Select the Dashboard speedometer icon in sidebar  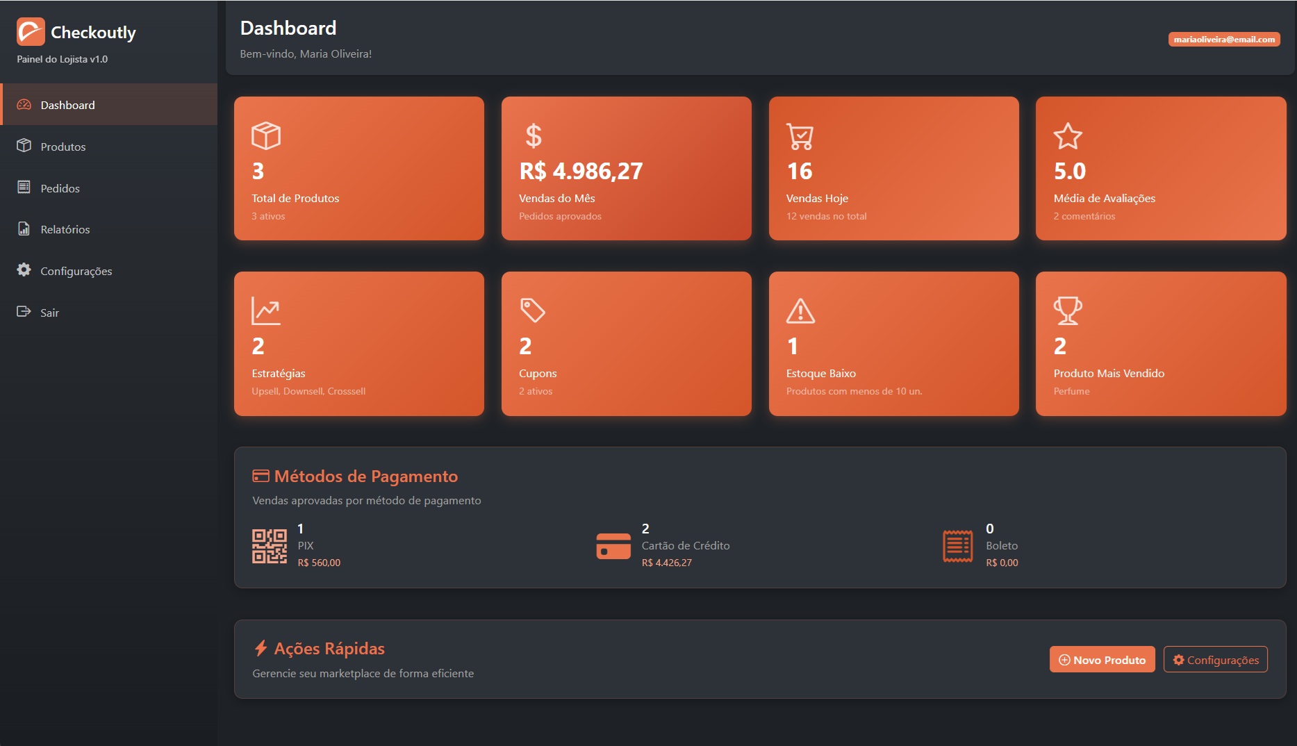pos(23,104)
